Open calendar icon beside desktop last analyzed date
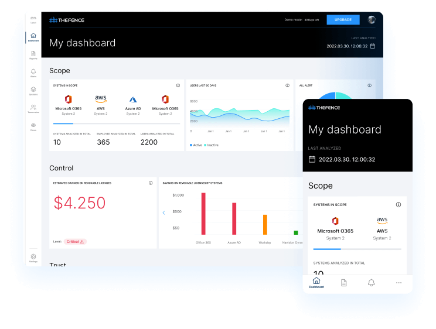Viewport: 436px width, 329px height. 373,46
